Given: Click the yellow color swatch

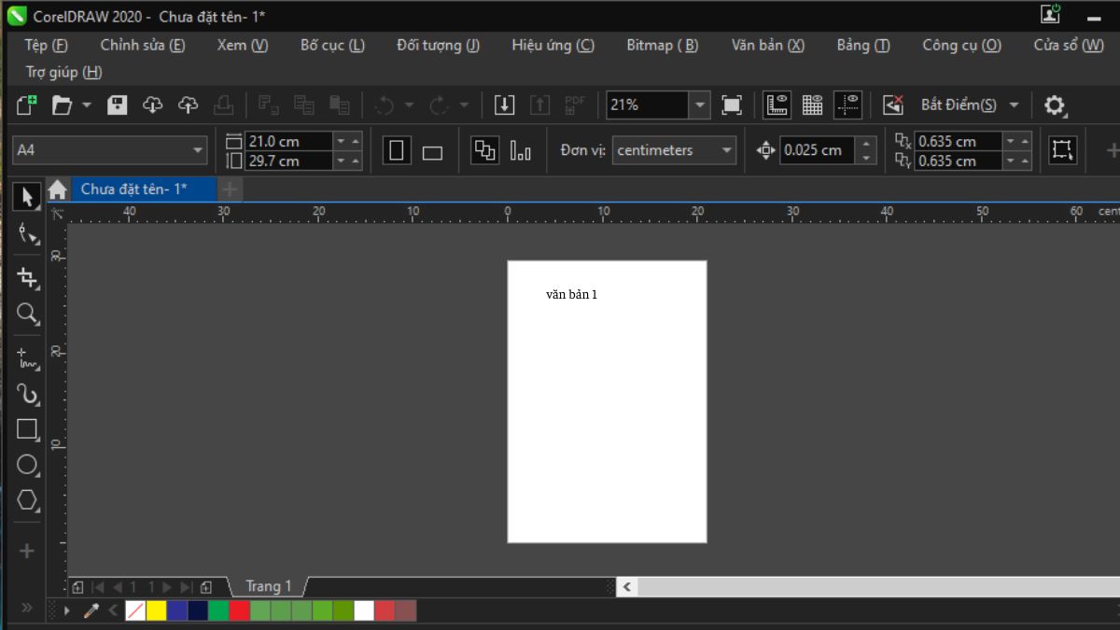Looking at the screenshot, I should 156,610.
